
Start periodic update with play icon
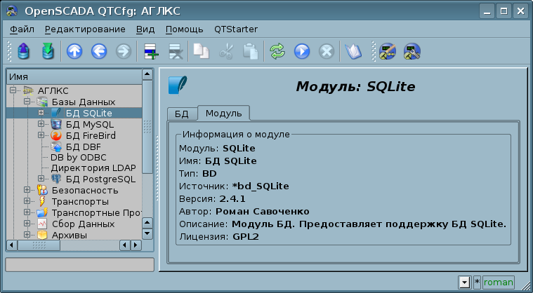tap(302, 52)
